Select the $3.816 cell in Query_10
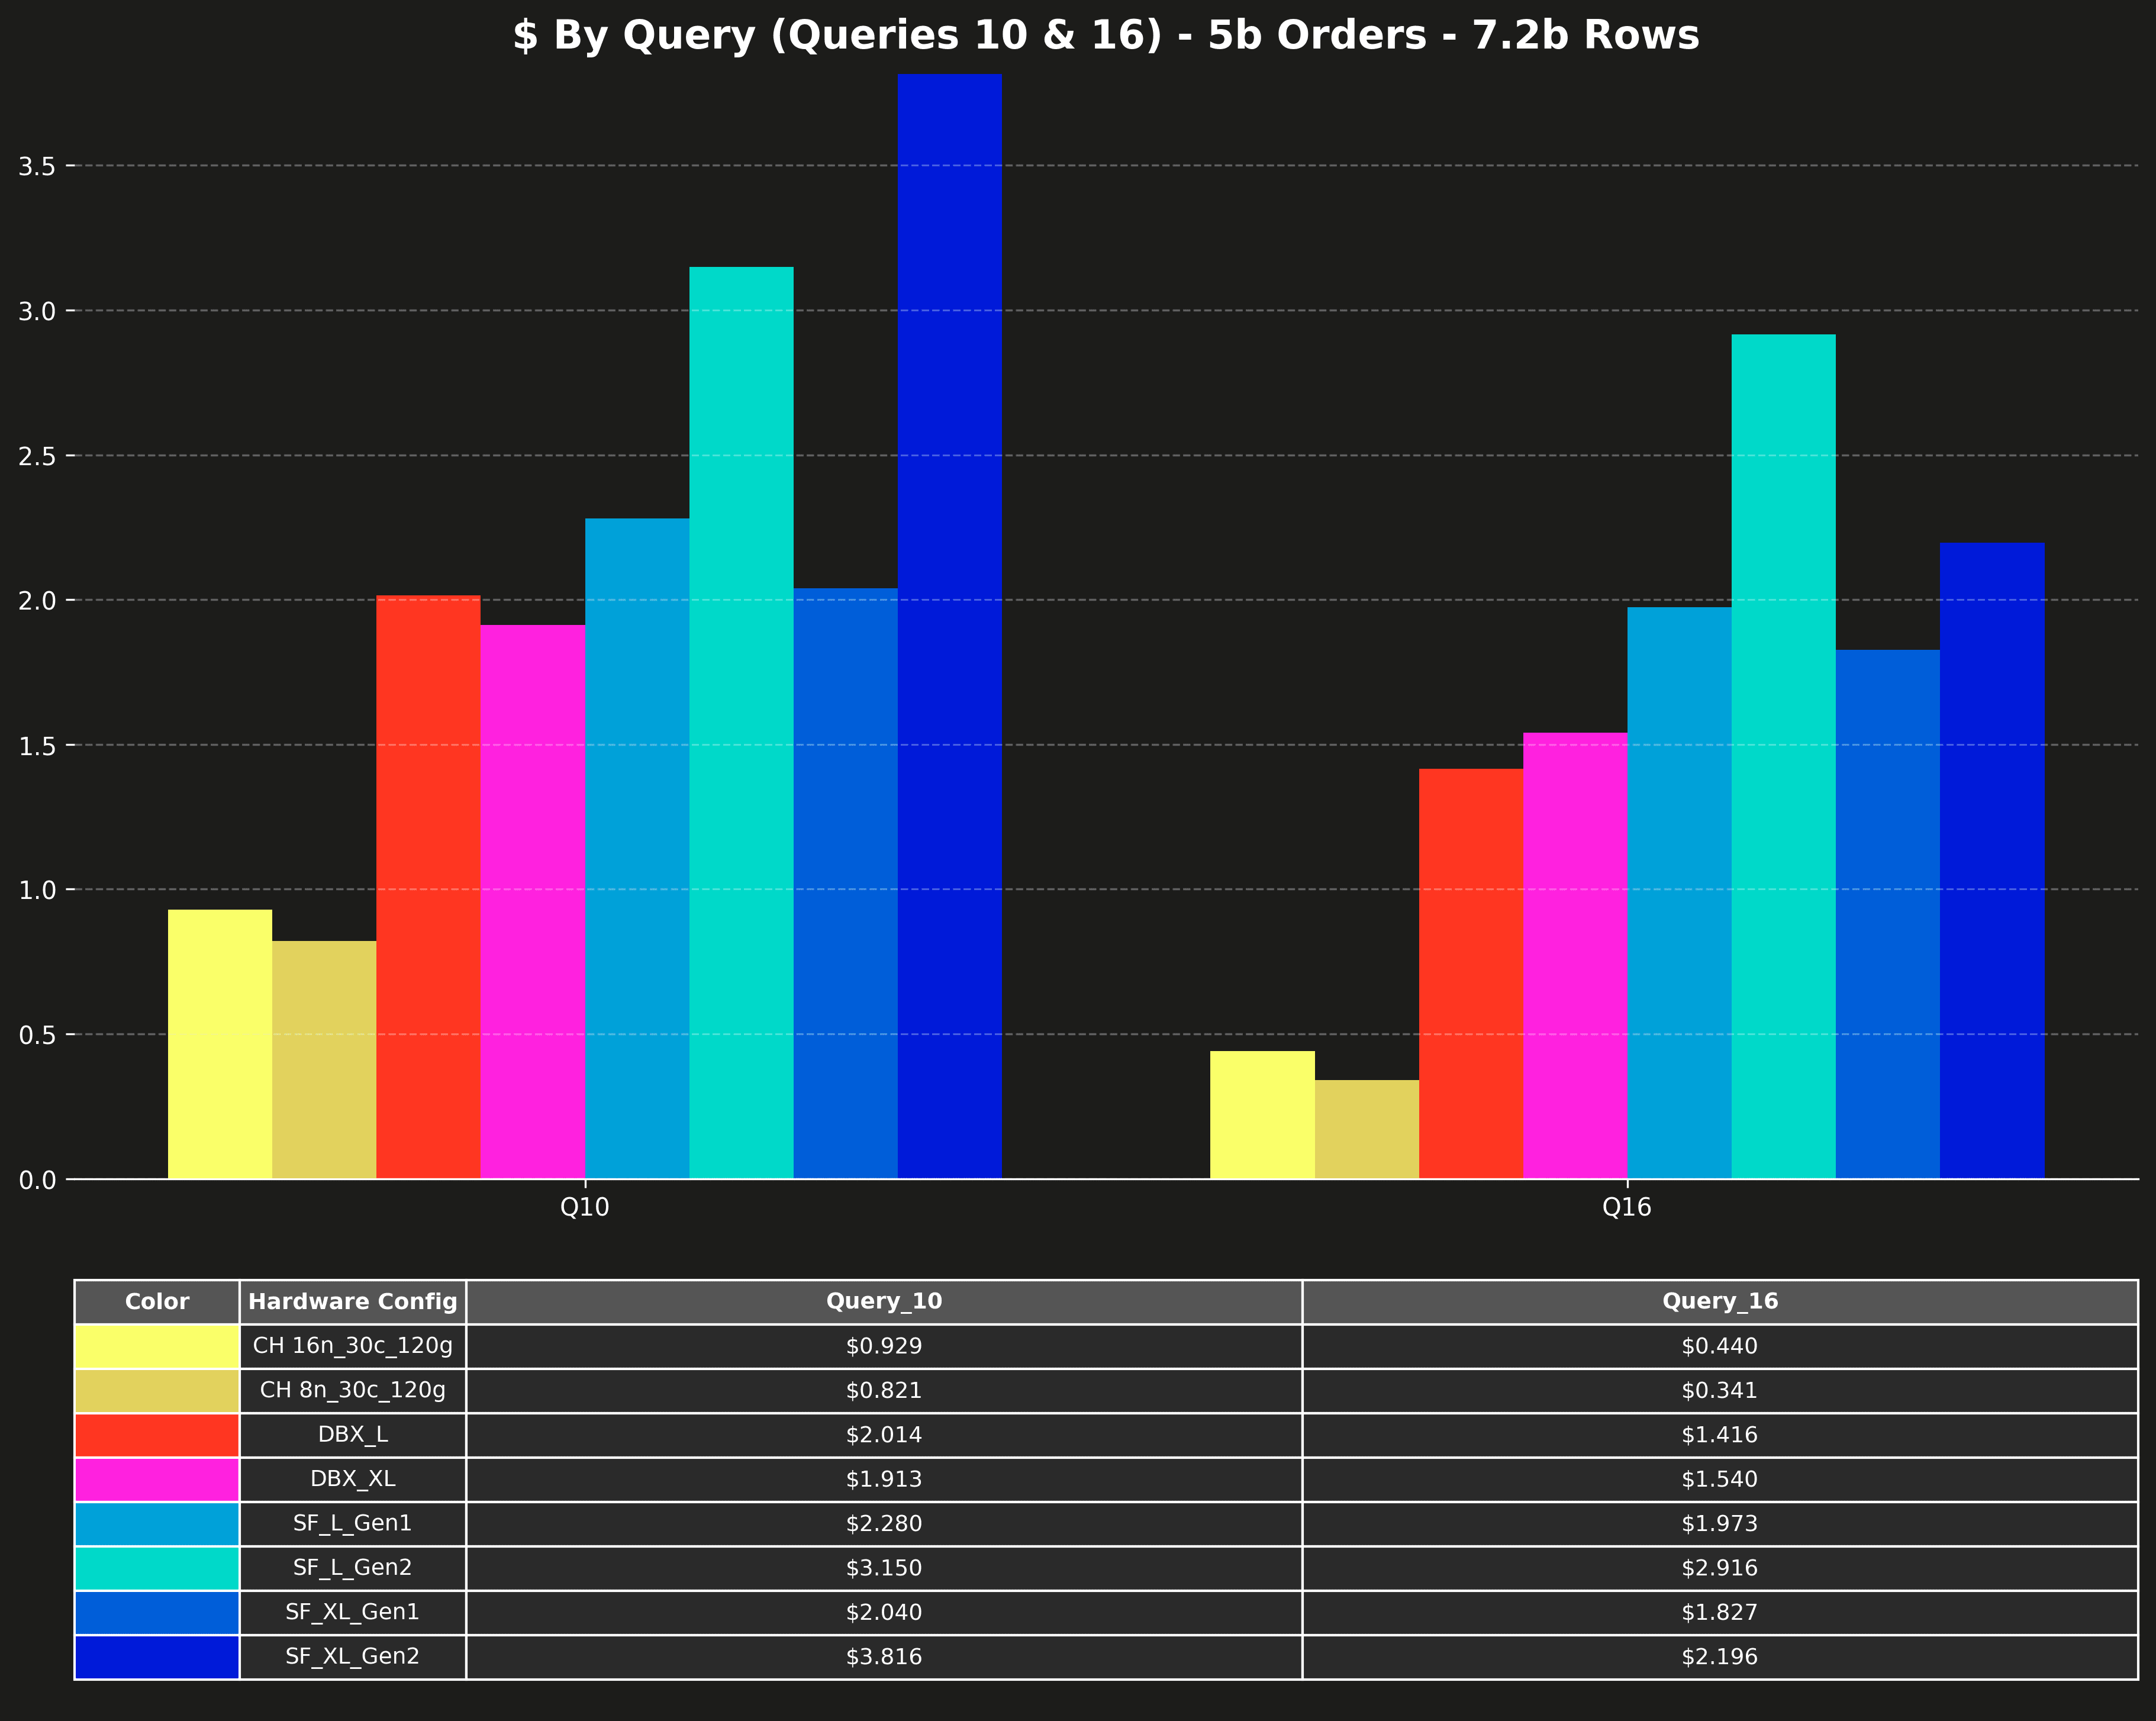Viewport: 2156px width, 1721px height. point(883,1656)
